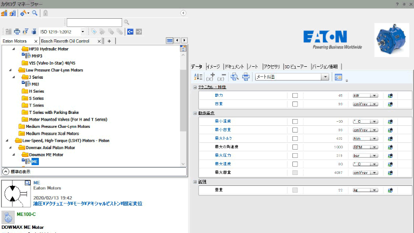414x233 pixels.
Task: Toggle checkbox in 最大の角速度 row
Action: [x=295, y=147]
